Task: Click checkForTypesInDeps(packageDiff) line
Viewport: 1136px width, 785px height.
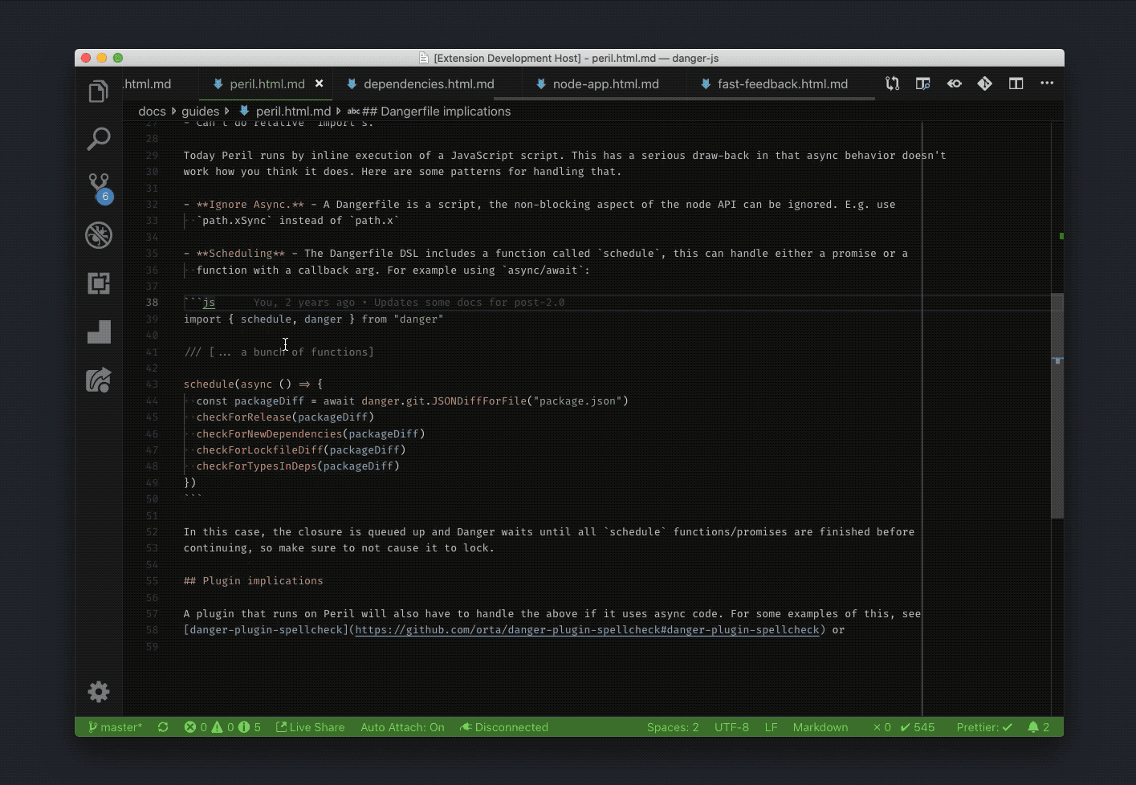Action: (298, 466)
